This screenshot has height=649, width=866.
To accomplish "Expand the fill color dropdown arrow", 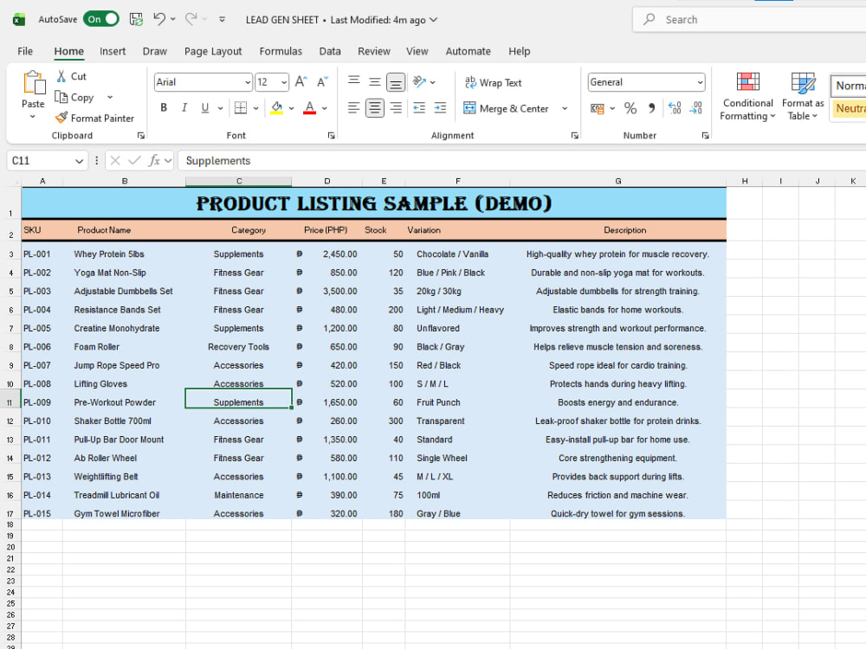I will tap(291, 108).
